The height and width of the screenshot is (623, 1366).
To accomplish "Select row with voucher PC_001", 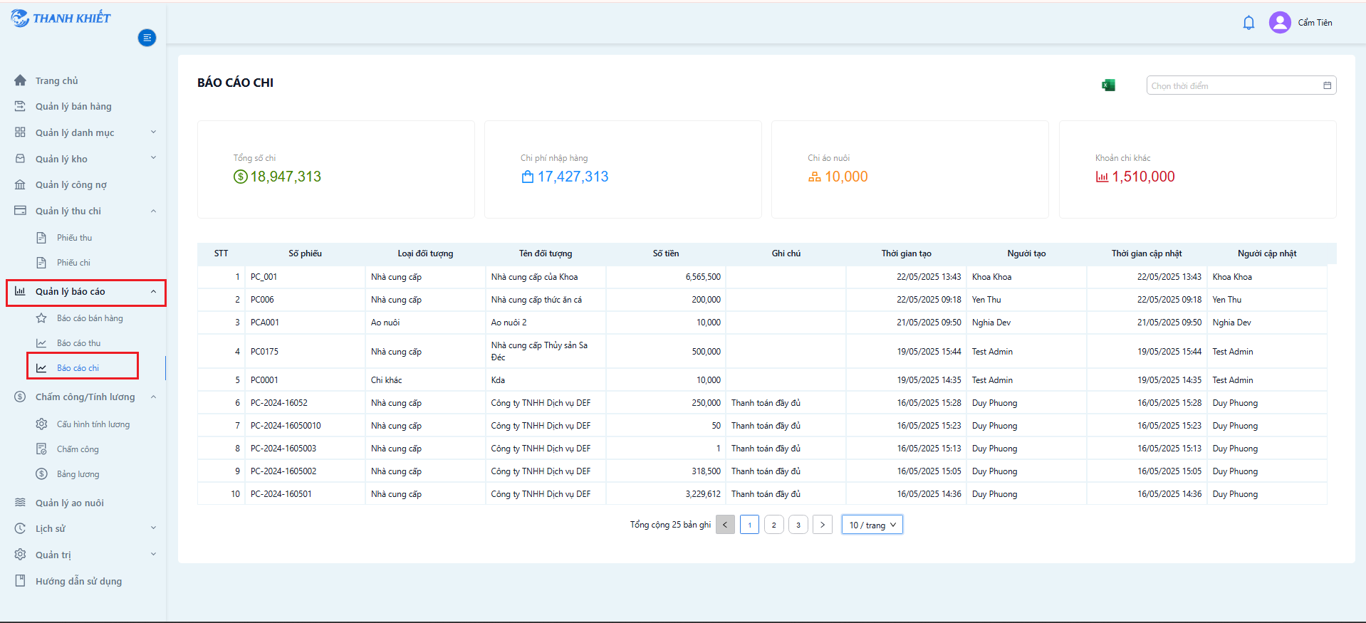I will pos(762,277).
